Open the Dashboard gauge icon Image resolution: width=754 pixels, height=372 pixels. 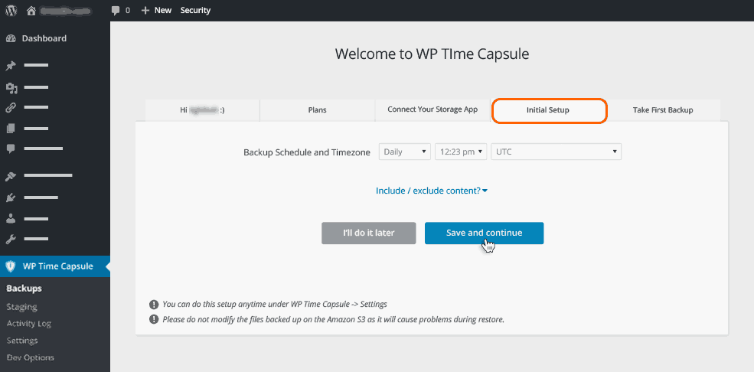11,38
